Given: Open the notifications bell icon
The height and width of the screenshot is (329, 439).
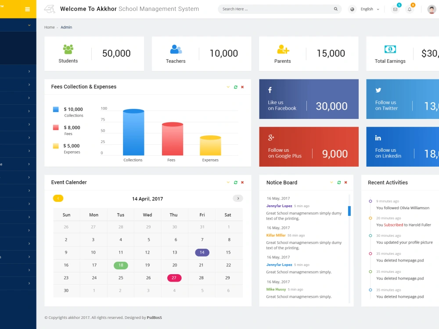Looking at the screenshot, I should click(409, 9).
